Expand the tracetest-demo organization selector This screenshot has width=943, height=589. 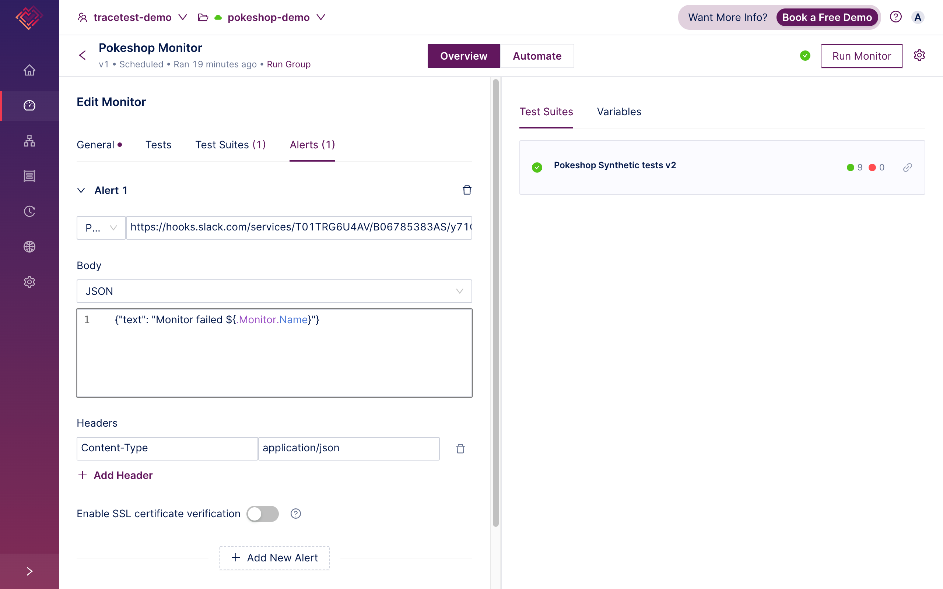point(133,18)
